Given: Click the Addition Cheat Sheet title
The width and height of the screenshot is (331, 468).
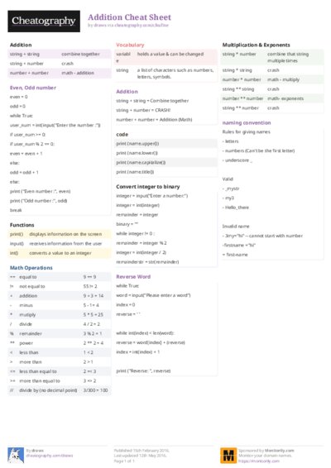Looking at the screenshot, I should click(129, 17).
